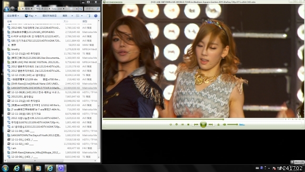Toggle the preview pane
Image resolution: width=305 pixels, height=172 pixels.
point(88,16)
